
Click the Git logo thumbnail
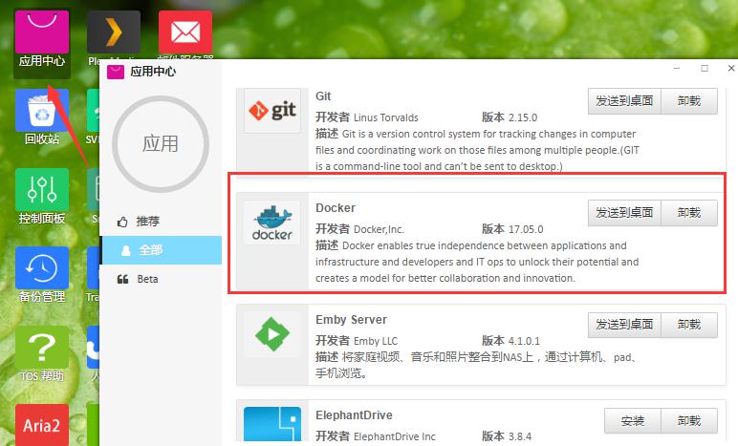point(272,111)
